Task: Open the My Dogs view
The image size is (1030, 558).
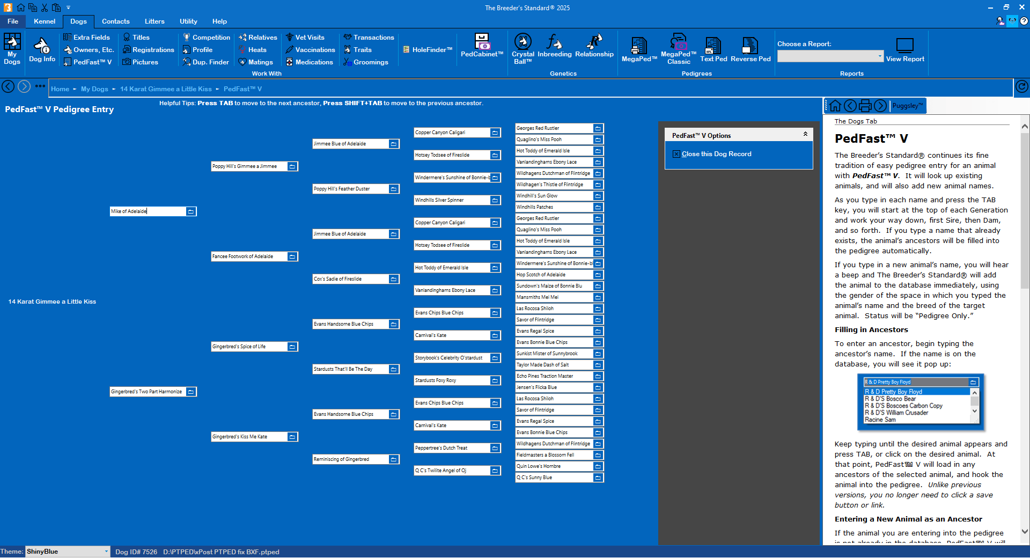Action: (12, 49)
